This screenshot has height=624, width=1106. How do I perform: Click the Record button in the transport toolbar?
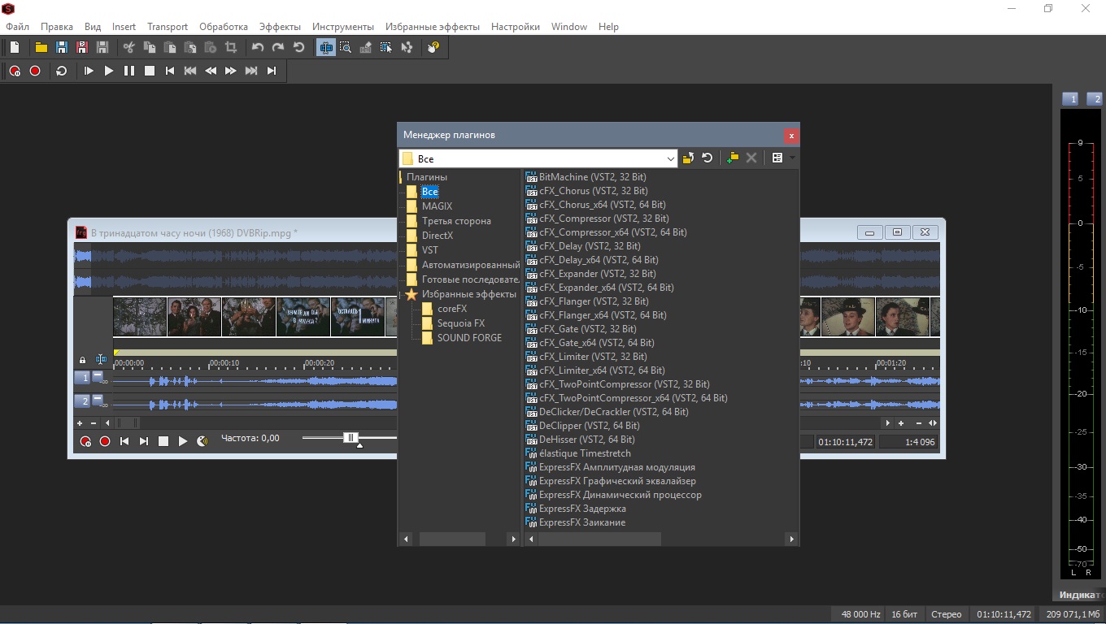click(35, 71)
